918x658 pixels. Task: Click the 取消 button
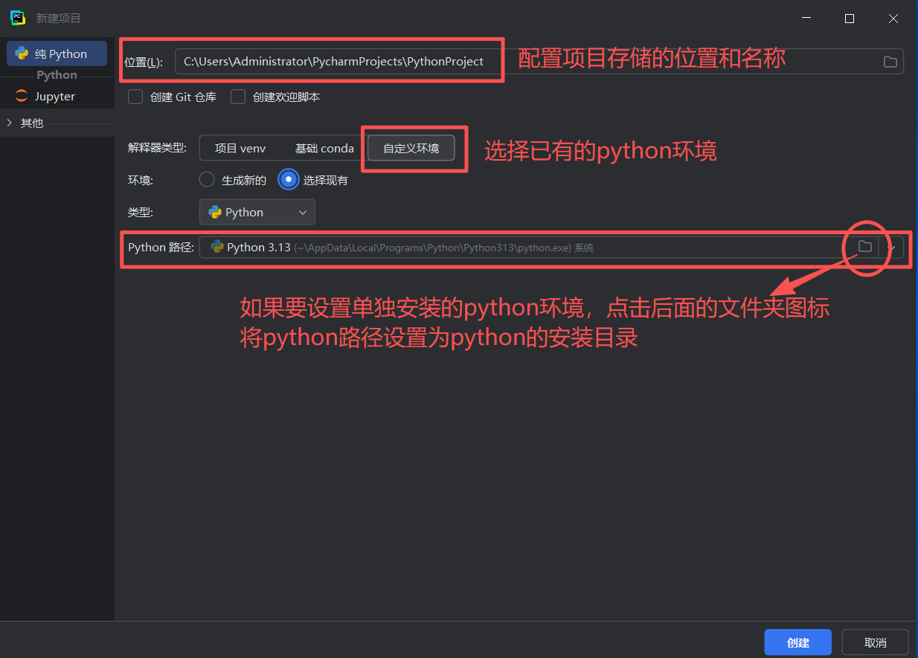click(876, 642)
